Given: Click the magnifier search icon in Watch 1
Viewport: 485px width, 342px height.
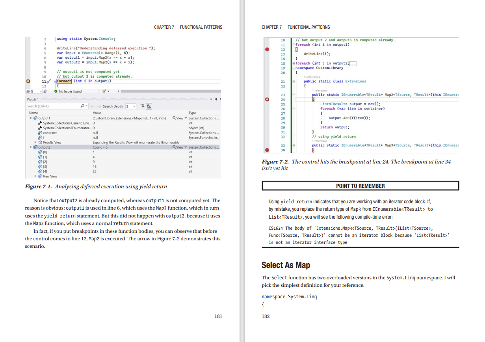Looking at the screenshot, I should point(82,106).
